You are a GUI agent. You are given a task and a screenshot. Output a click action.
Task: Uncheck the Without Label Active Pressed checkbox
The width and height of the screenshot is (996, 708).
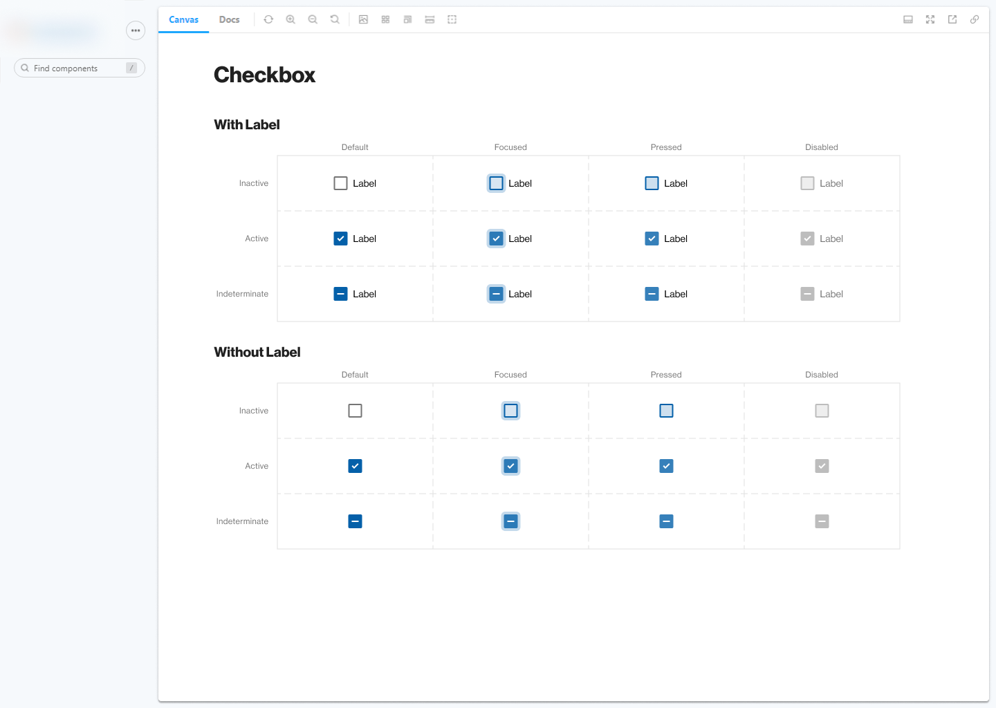click(666, 466)
